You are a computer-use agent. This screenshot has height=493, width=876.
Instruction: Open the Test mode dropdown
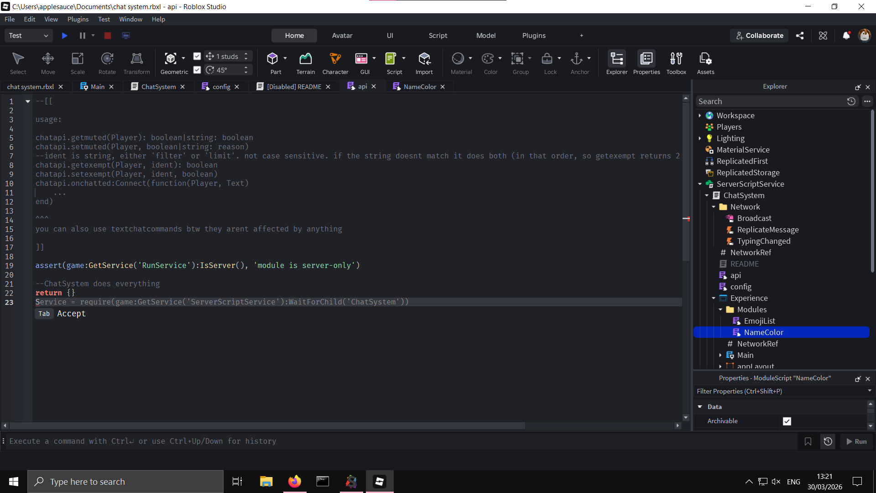[28, 36]
